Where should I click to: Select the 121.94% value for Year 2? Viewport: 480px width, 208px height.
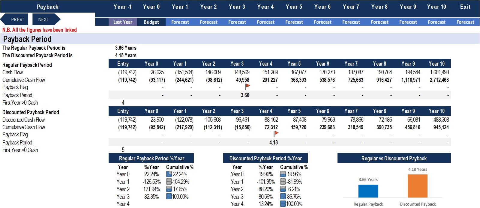[x=151, y=189]
